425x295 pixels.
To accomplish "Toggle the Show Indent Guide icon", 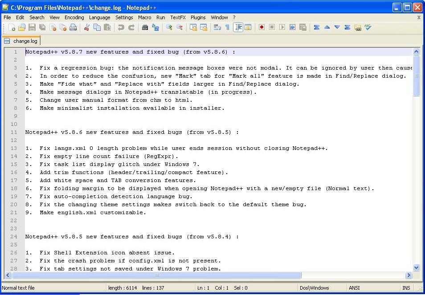I will (x=239, y=27).
